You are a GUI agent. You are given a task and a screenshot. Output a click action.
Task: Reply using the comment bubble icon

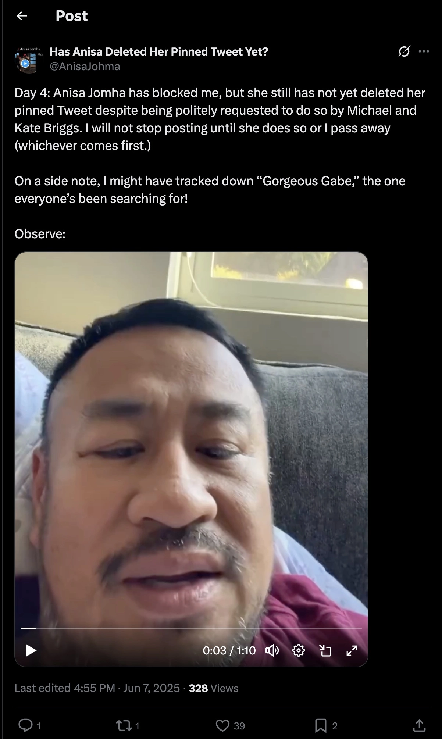point(26,725)
